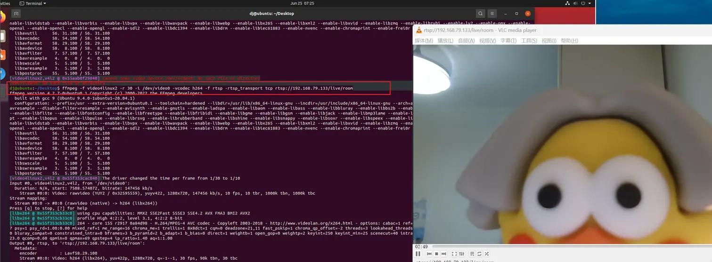Pause the VLC video stream
Screen dimensions: 712x262
click(x=418, y=254)
